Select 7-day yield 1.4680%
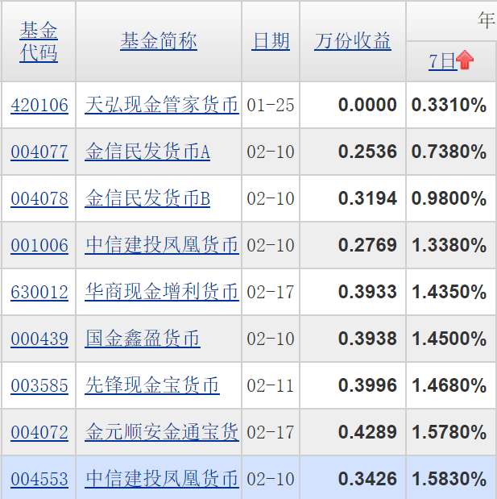Viewport: 497px width, 499px height. pos(449,385)
